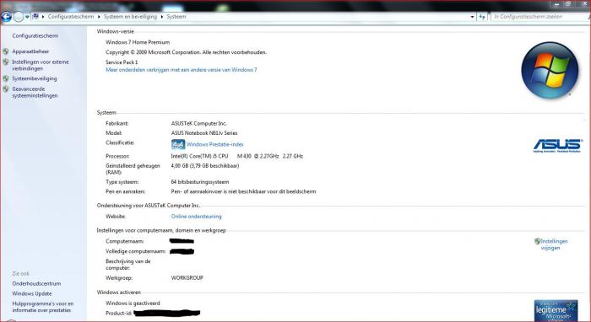This screenshot has width=591, height=322.
Task: Click the Back navigation arrow button
Action: pos(7,17)
